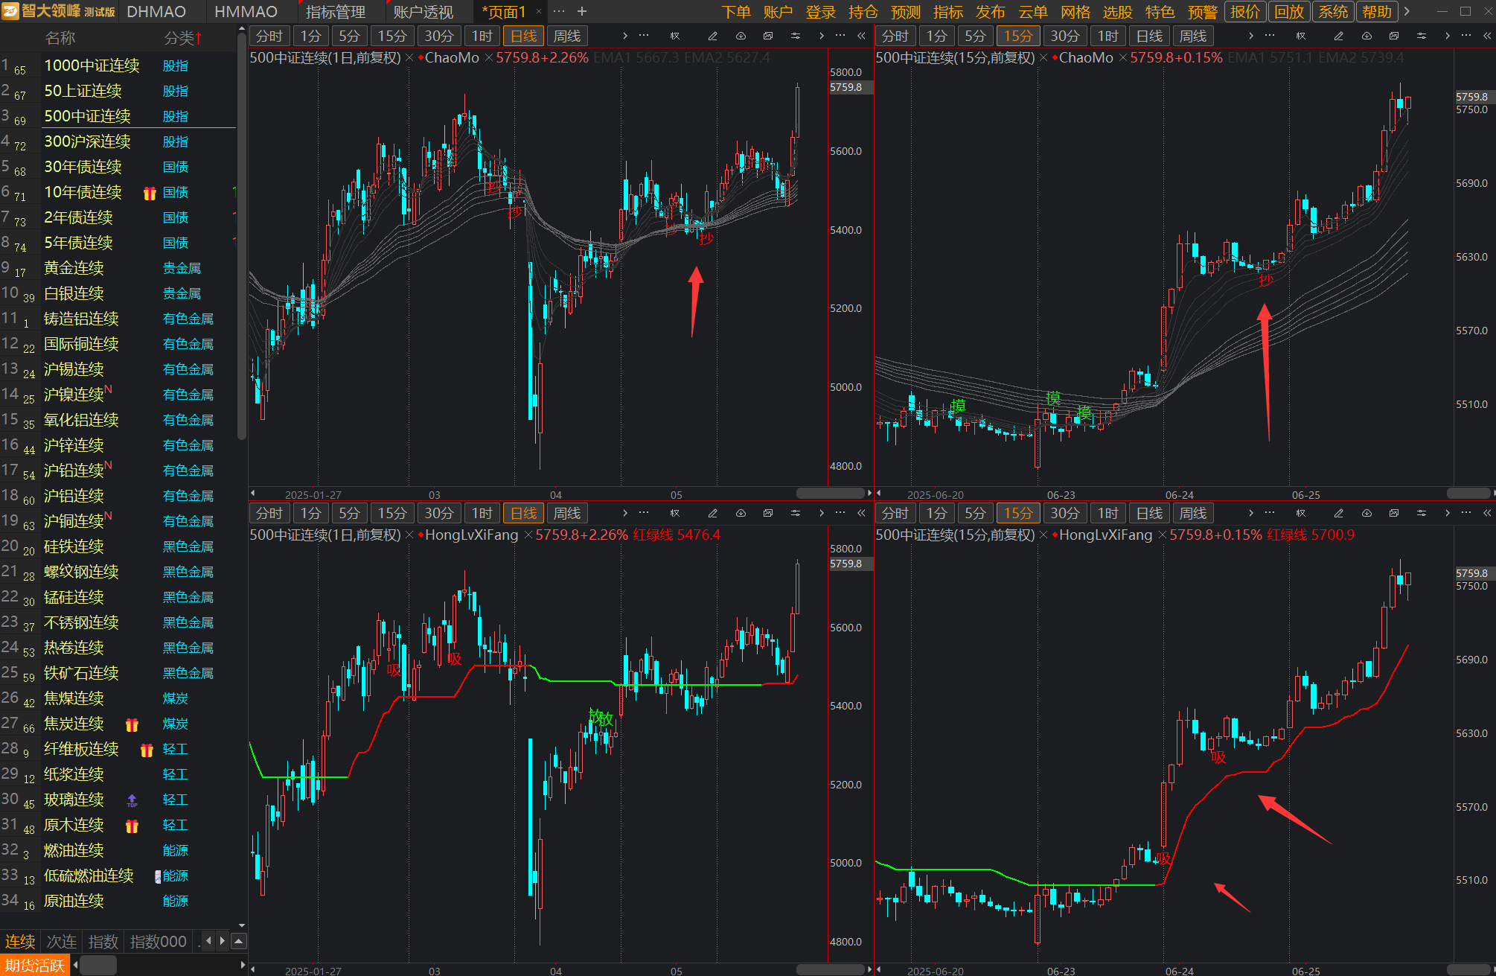
Task: Toggle 权 price adjustment in top-right chart
Action: [1300, 36]
